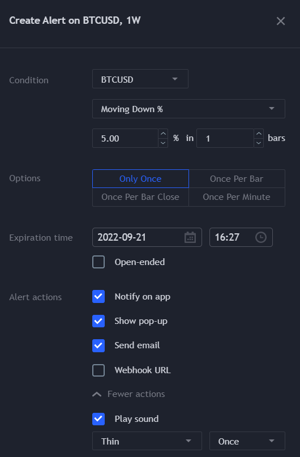The image size is (300, 457).
Task: Decrease the bars count with down arrow
Action: coord(259,143)
